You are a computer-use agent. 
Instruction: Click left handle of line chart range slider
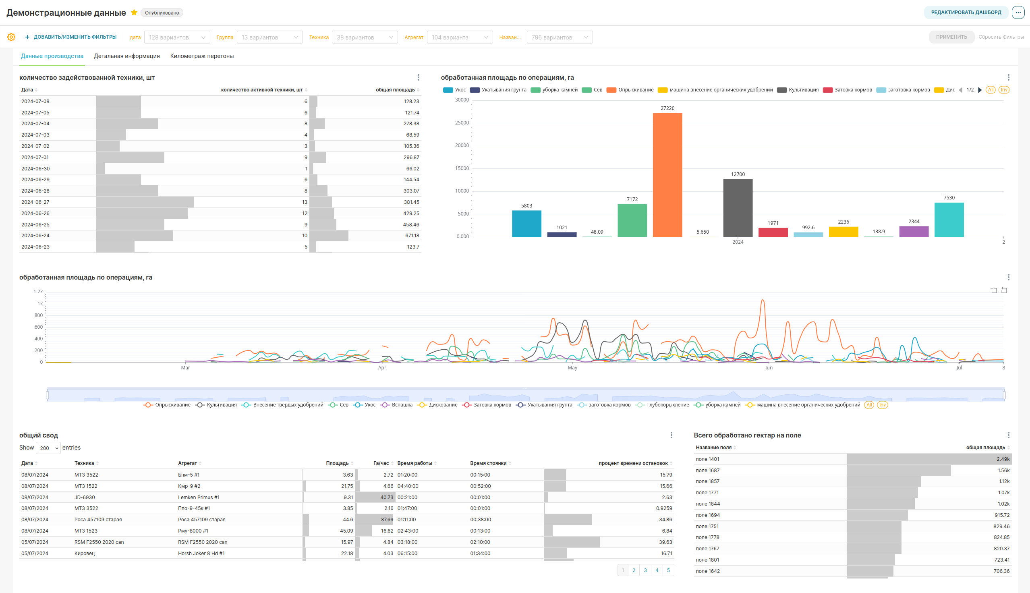pyautogui.click(x=48, y=395)
